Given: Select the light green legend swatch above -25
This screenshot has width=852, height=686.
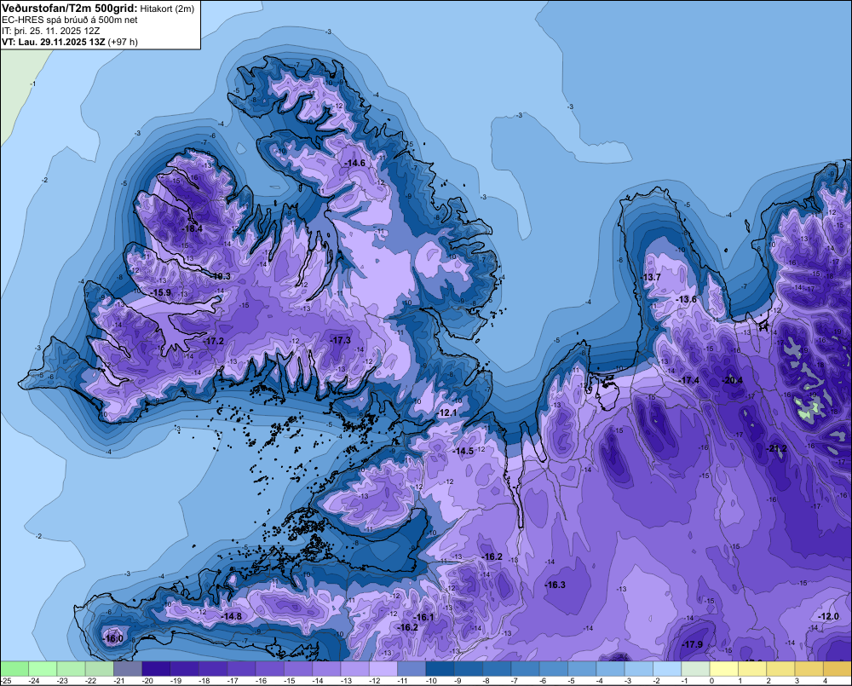Looking at the screenshot, I should pyautogui.click(x=14, y=668).
